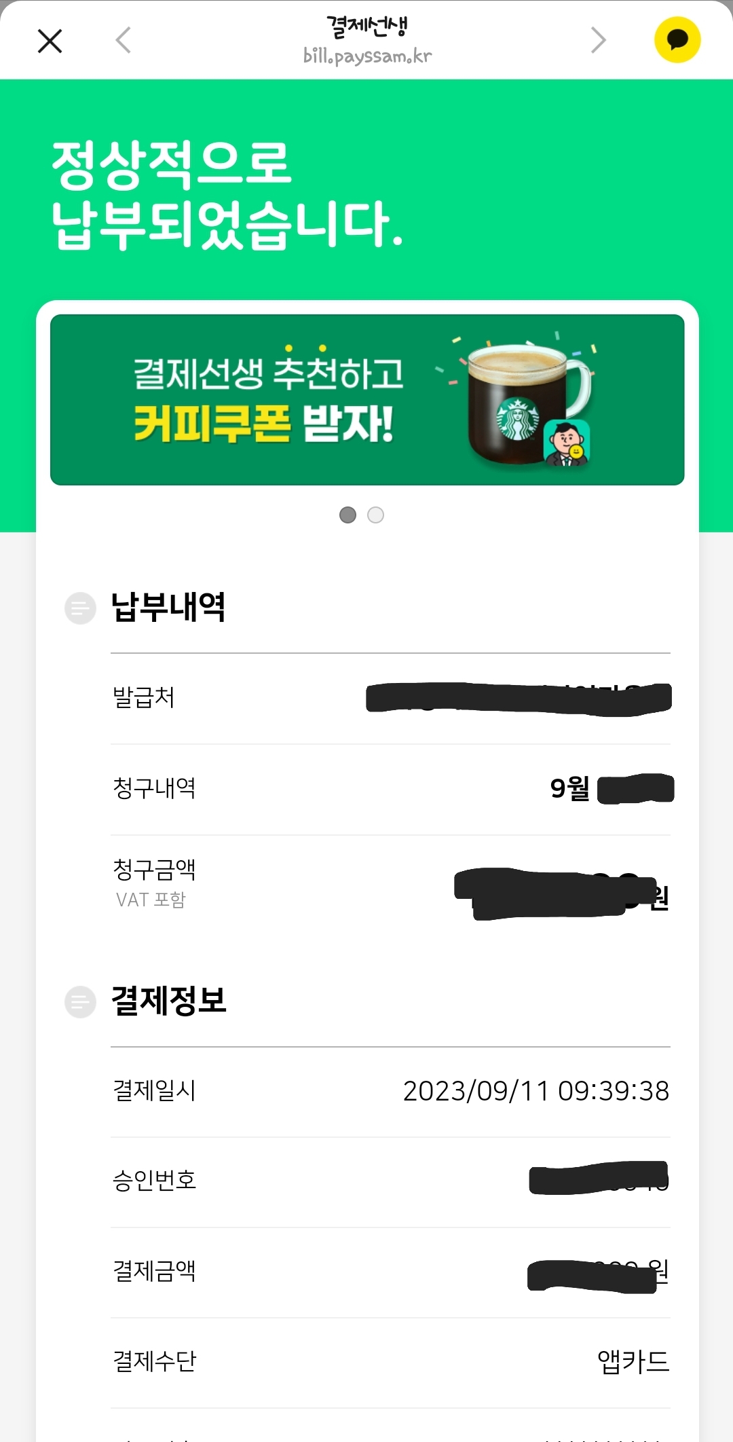Image resolution: width=733 pixels, height=1442 pixels.
Task: Go forward using the right chevron
Action: [597, 40]
